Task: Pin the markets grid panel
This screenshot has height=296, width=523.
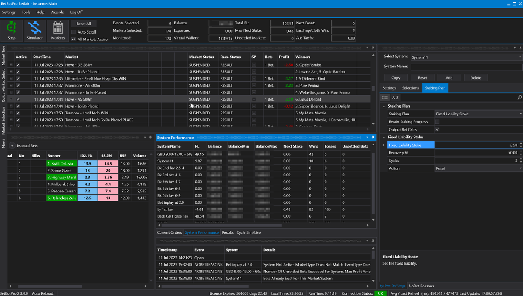Action: point(373,47)
